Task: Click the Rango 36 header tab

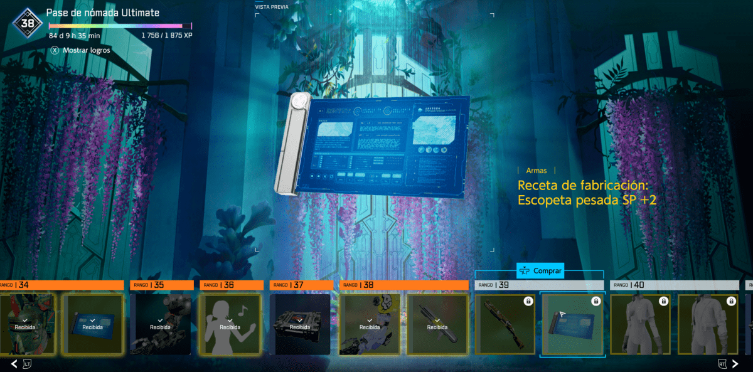Action: pos(231,285)
